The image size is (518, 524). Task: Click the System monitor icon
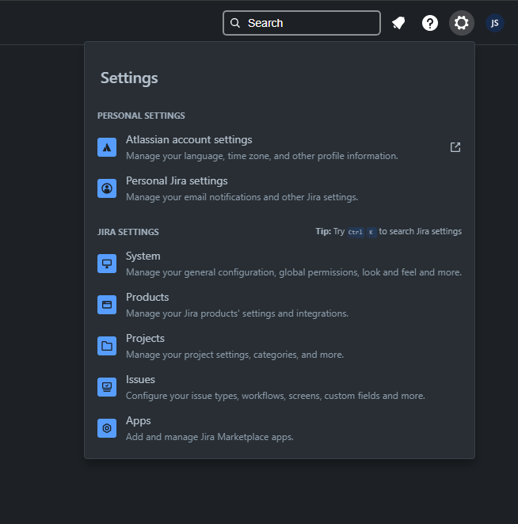pyautogui.click(x=107, y=264)
